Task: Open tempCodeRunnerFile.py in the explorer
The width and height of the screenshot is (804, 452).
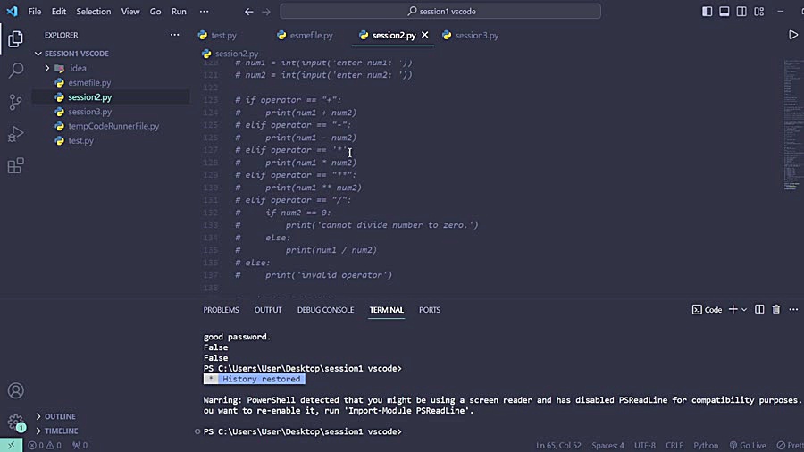Action: coord(111,126)
